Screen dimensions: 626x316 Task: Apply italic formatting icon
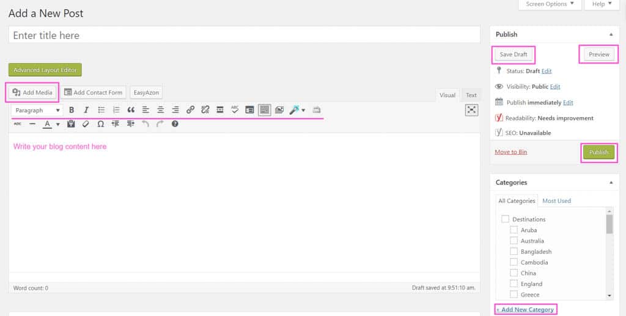(x=86, y=110)
